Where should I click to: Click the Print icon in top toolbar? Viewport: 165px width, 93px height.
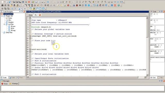[x=42, y=2]
